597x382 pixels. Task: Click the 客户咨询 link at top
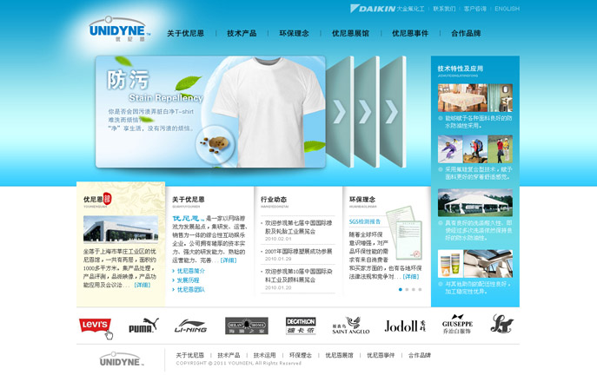pyautogui.click(x=475, y=9)
